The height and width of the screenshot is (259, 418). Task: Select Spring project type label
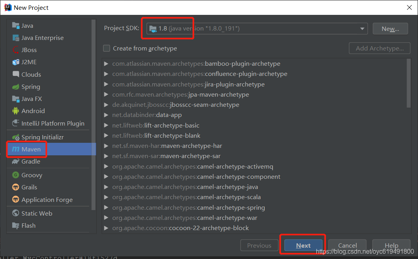[x=31, y=87]
